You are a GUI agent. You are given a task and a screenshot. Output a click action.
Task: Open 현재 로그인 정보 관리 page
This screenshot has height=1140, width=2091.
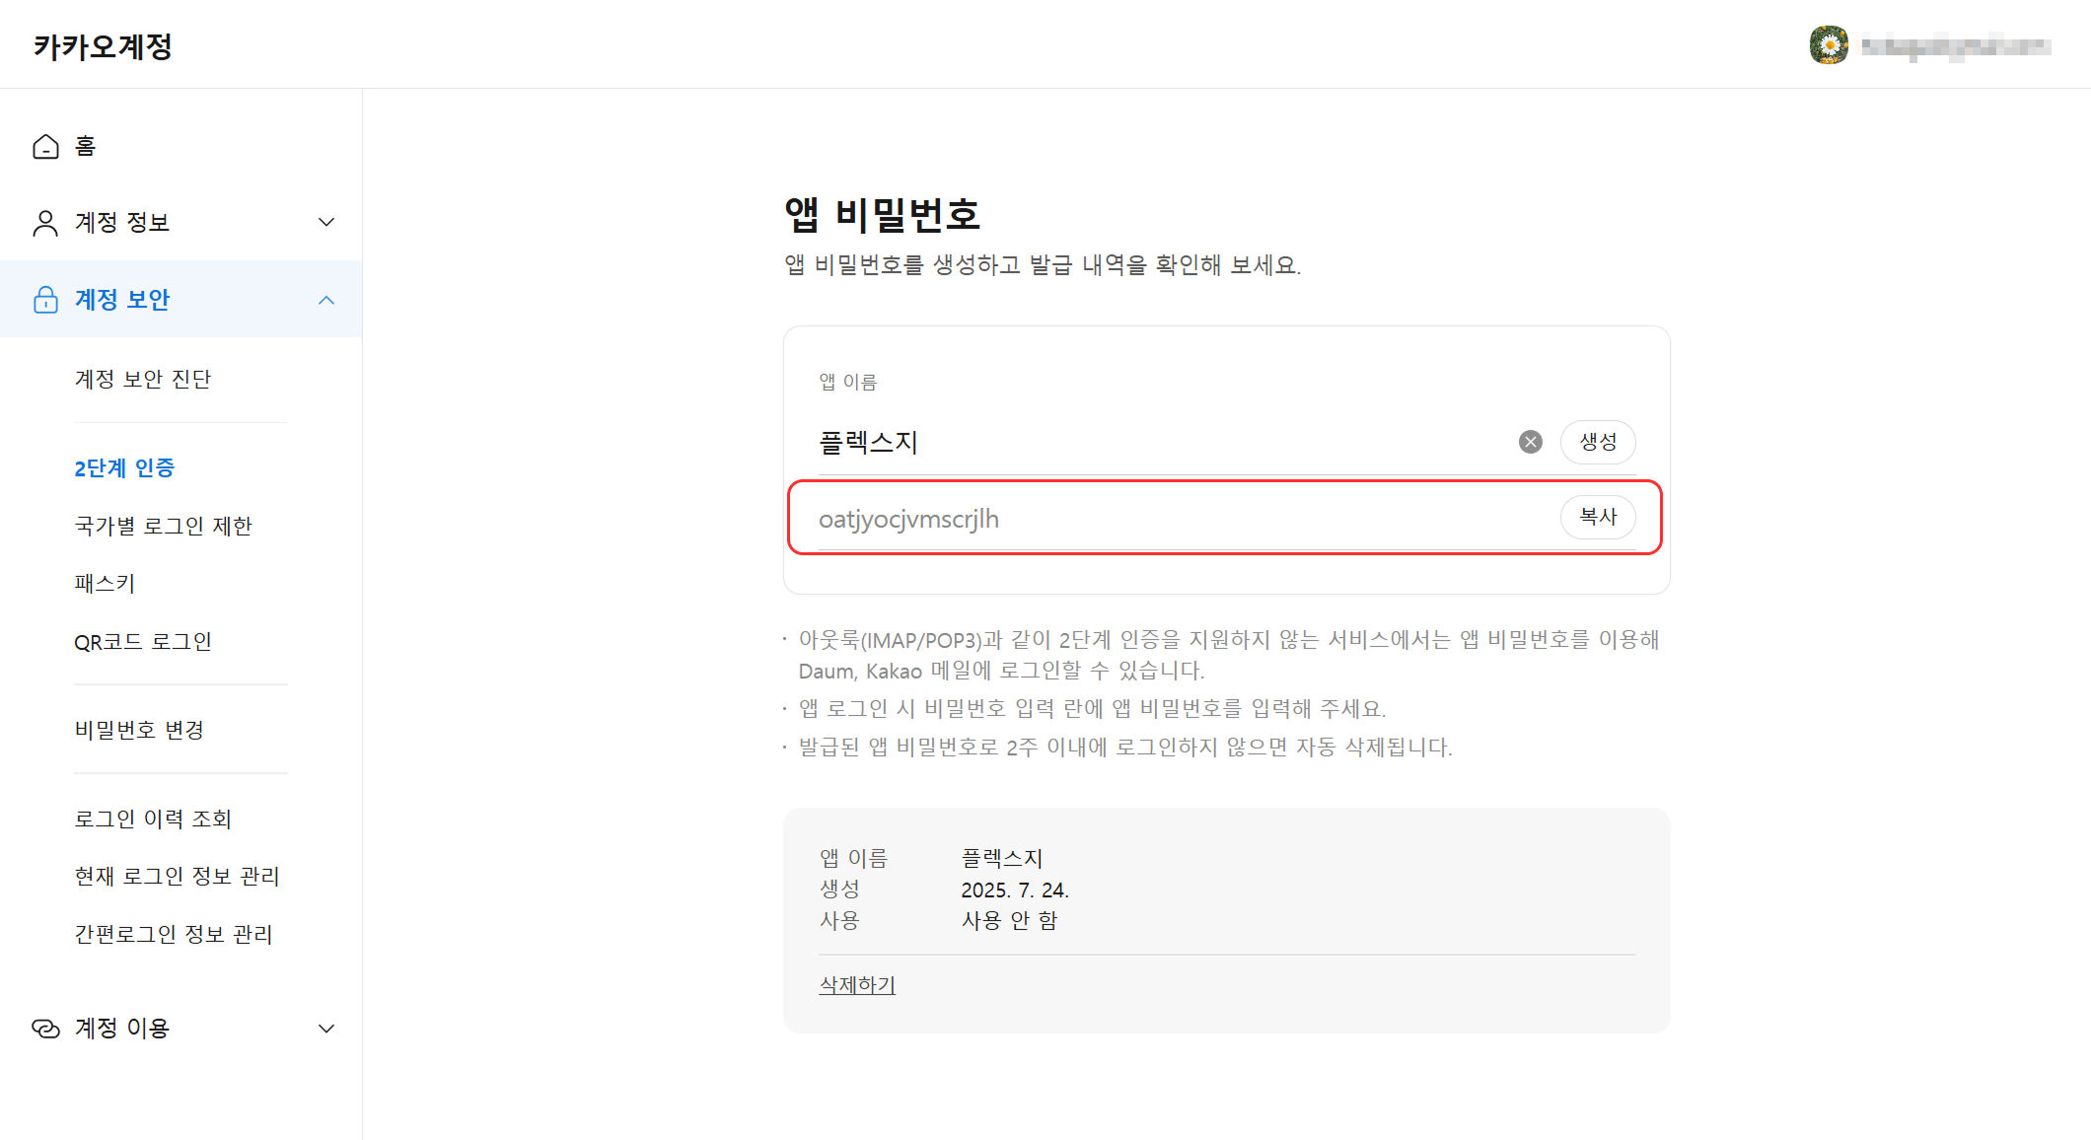pyautogui.click(x=177, y=876)
